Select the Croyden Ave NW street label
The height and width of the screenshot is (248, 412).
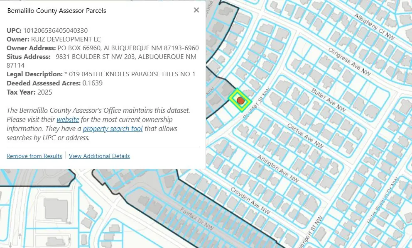(250, 200)
